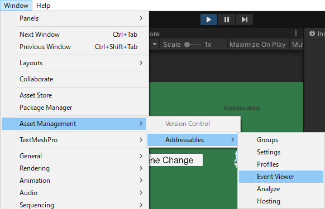Expand the Panels submenu
Viewport: 325px width, 209px height.
(x=75, y=18)
